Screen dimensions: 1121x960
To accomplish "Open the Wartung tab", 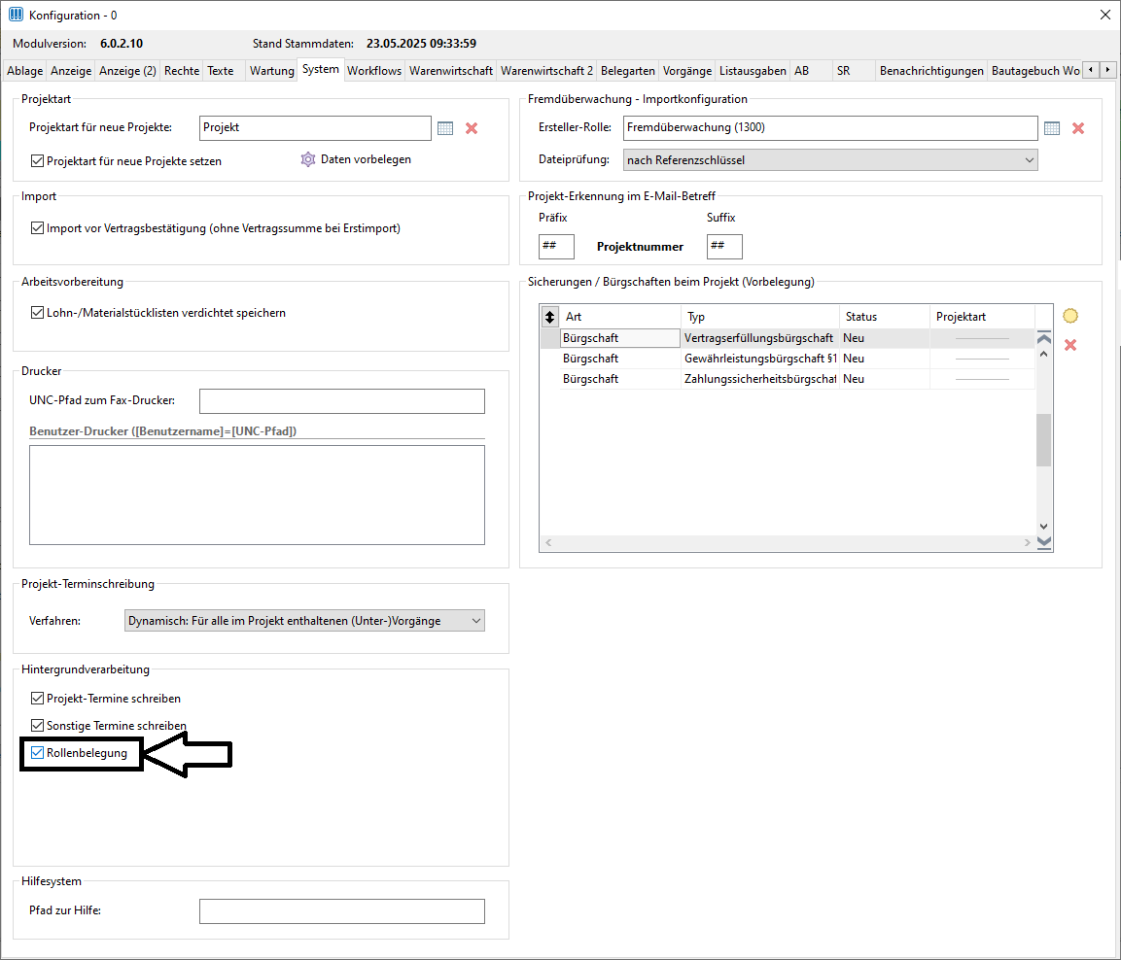I will point(271,71).
